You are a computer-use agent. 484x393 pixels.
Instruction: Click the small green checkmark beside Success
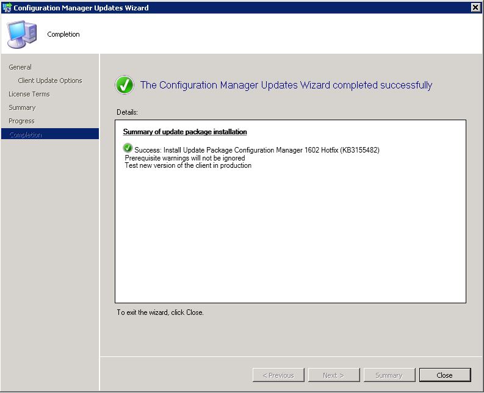coord(128,148)
